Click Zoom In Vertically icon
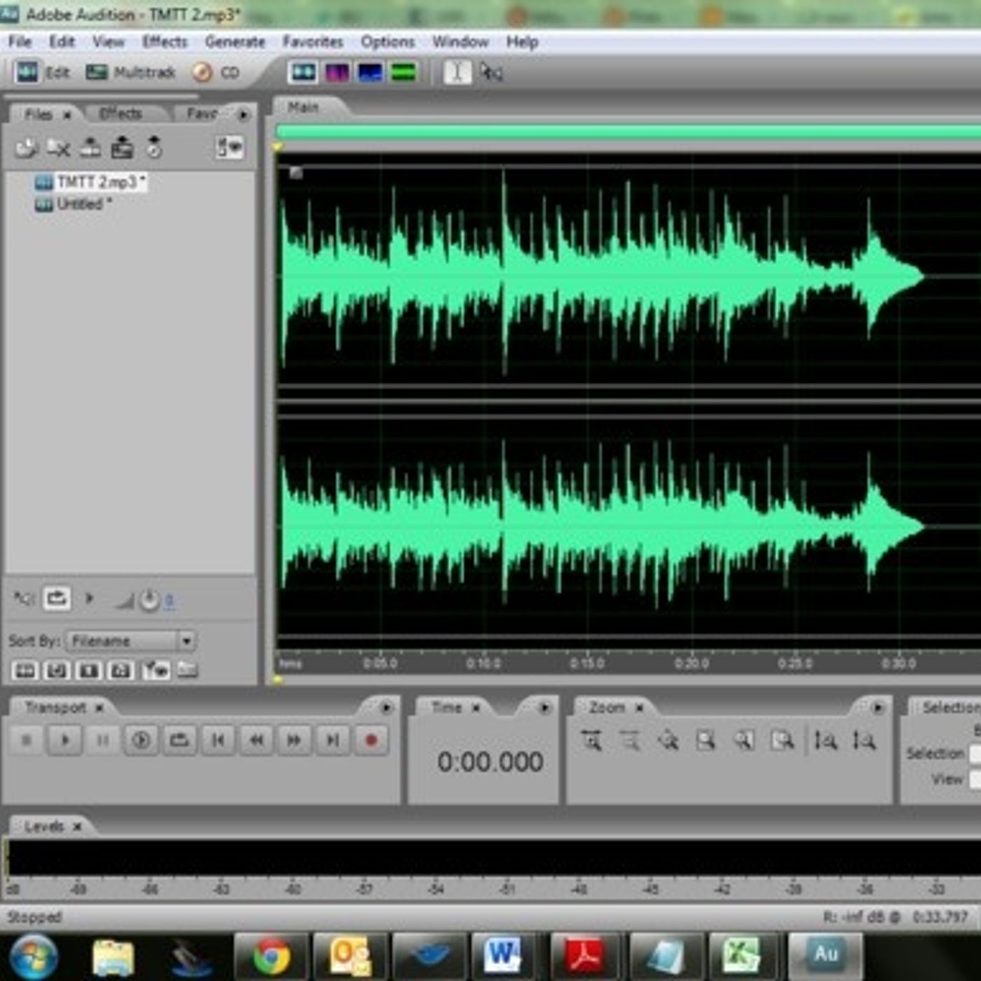This screenshot has height=981, width=981. pos(826,741)
